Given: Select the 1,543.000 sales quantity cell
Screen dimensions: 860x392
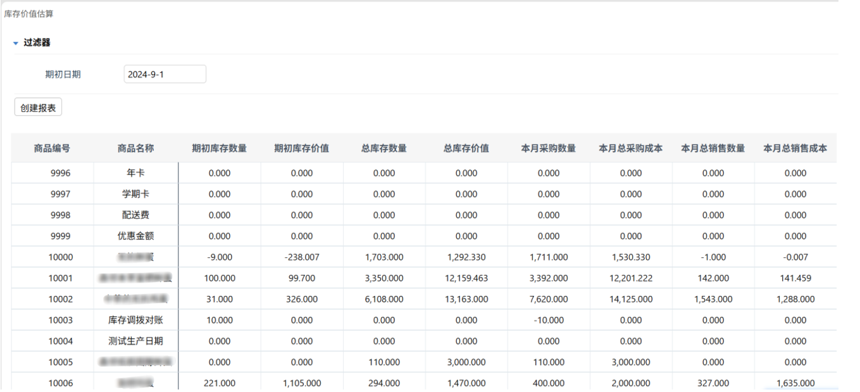Looking at the screenshot, I should (713, 298).
